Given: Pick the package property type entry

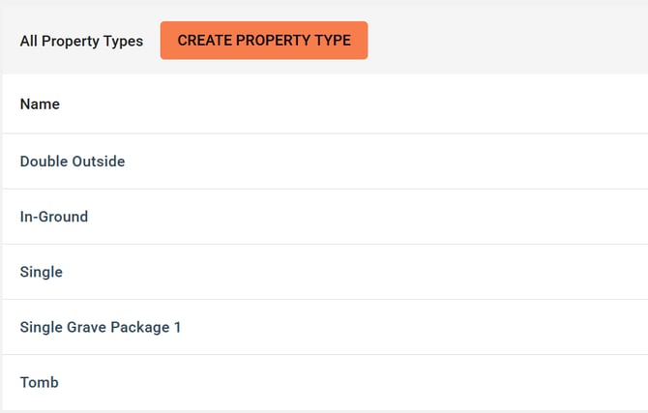Looking at the screenshot, I should (x=101, y=327).
